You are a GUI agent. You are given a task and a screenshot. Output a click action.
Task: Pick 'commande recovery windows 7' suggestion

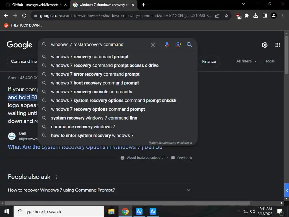tap(117, 127)
